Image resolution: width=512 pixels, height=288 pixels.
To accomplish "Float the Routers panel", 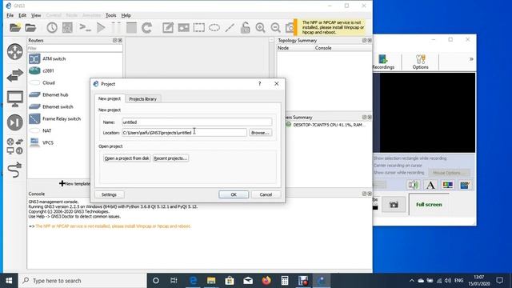I will [114, 40].
